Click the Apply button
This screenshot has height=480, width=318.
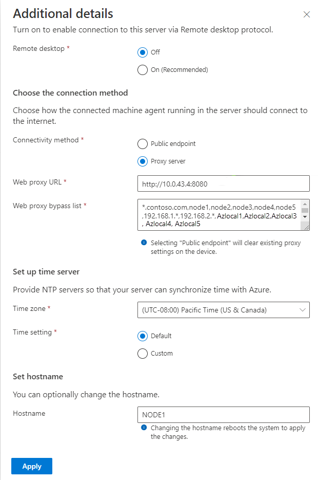32,466
